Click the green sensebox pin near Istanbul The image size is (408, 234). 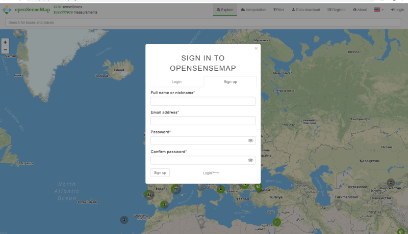click(258, 188)
